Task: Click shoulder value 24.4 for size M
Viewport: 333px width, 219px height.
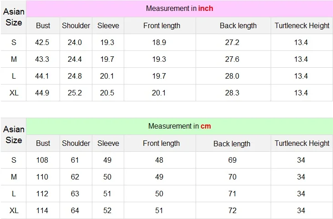Action: coord(75,59)
